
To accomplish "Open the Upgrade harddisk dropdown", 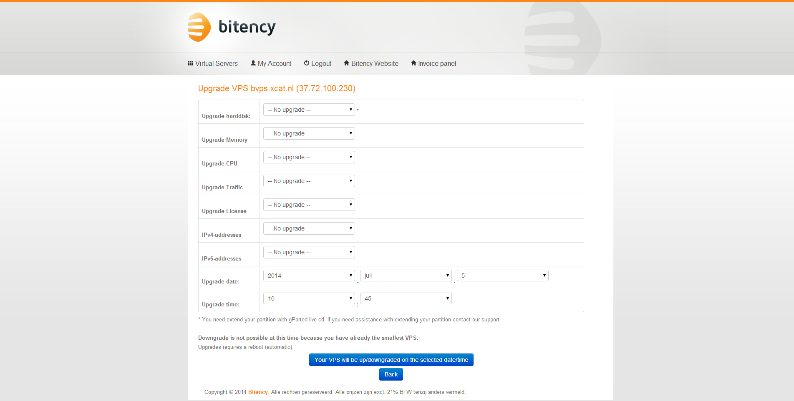I will tap(309, 110).
